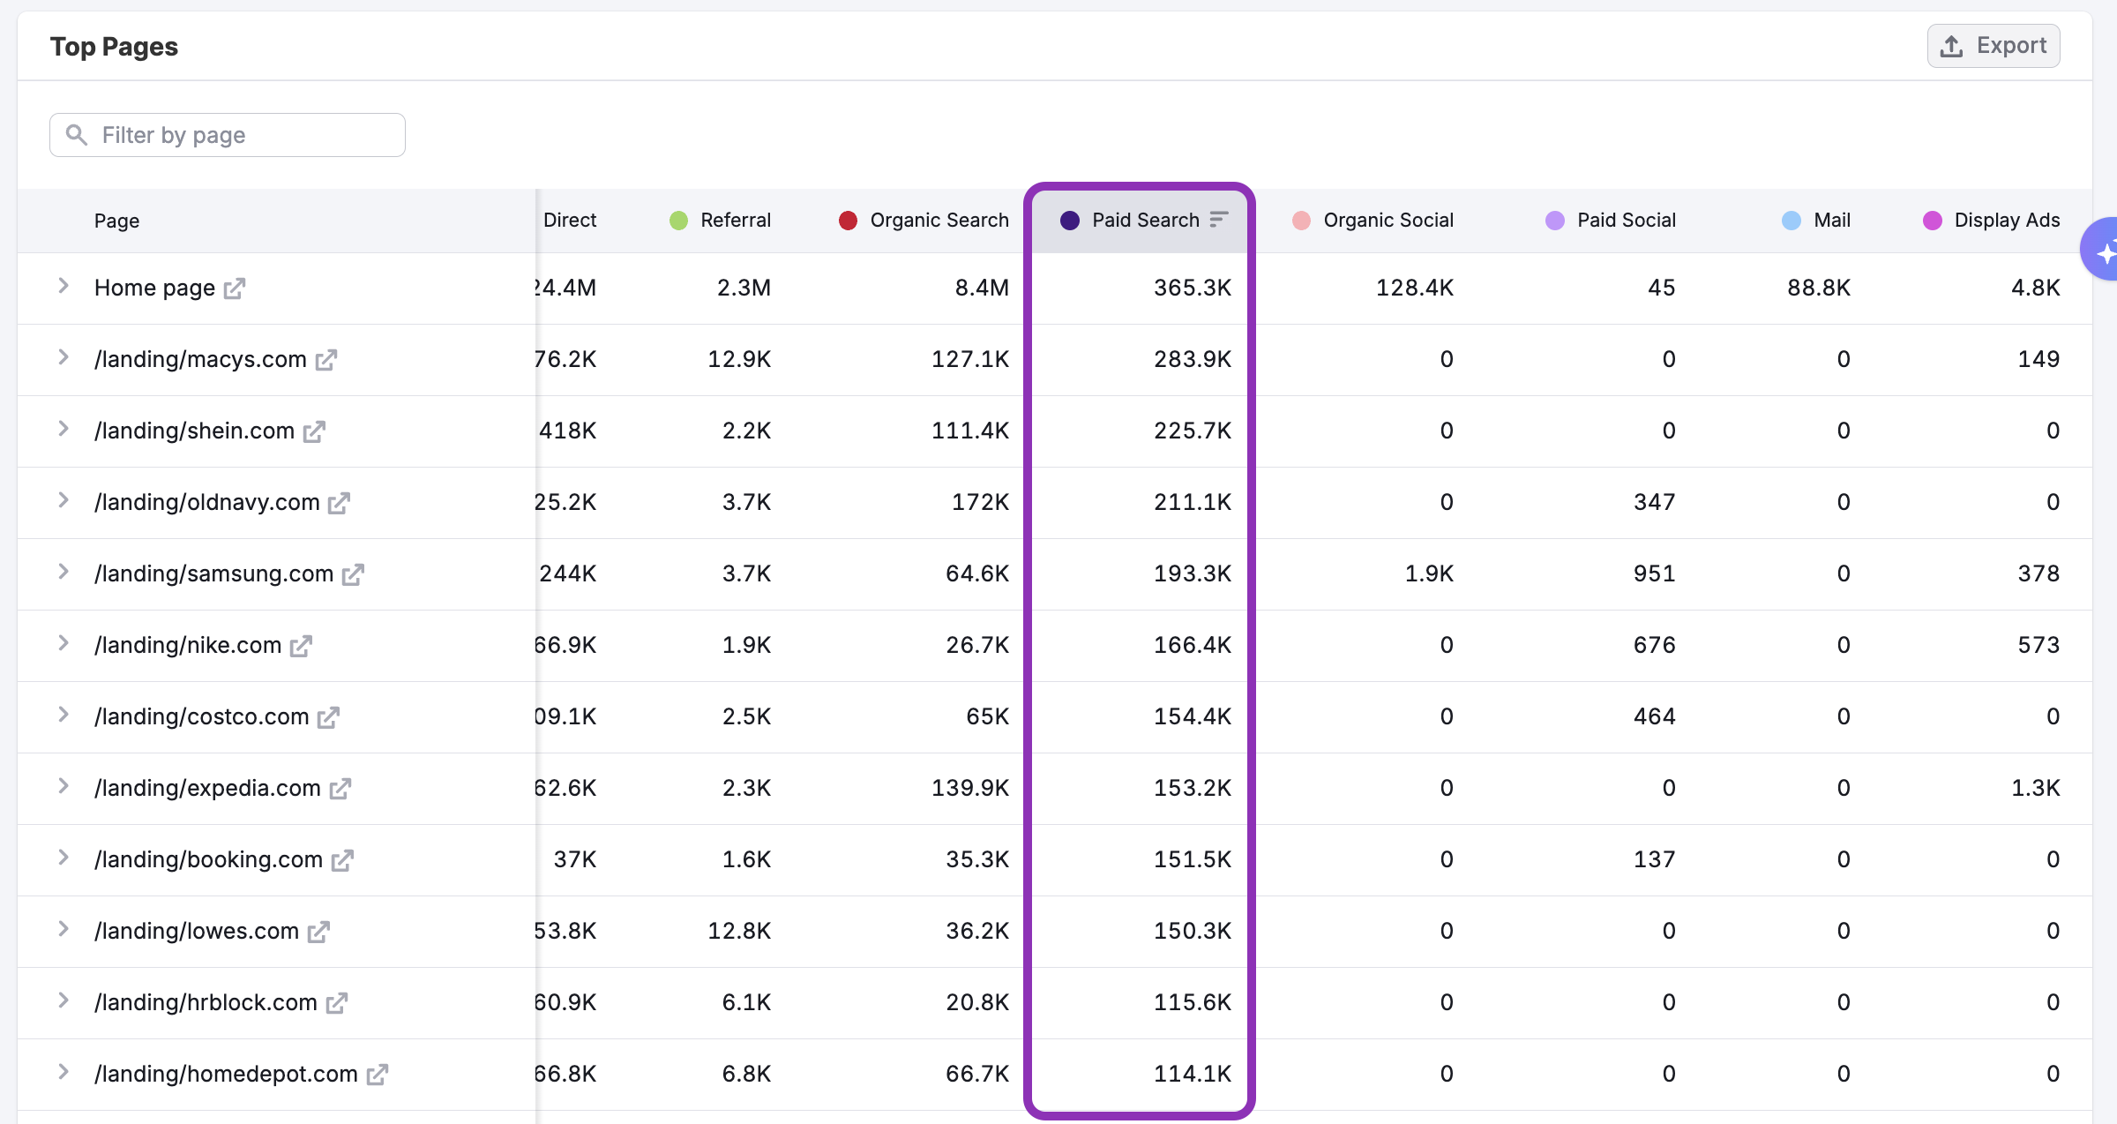Sort table by Organic Search column
The image size is (2117, 1124).
pyautogui.click(x=939, y=221)
